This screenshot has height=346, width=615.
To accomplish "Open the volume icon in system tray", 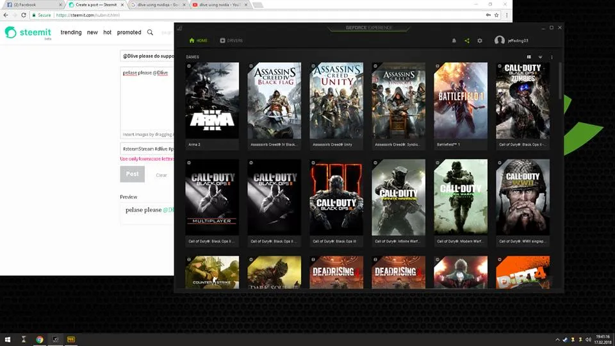I will tap(587, 340).
